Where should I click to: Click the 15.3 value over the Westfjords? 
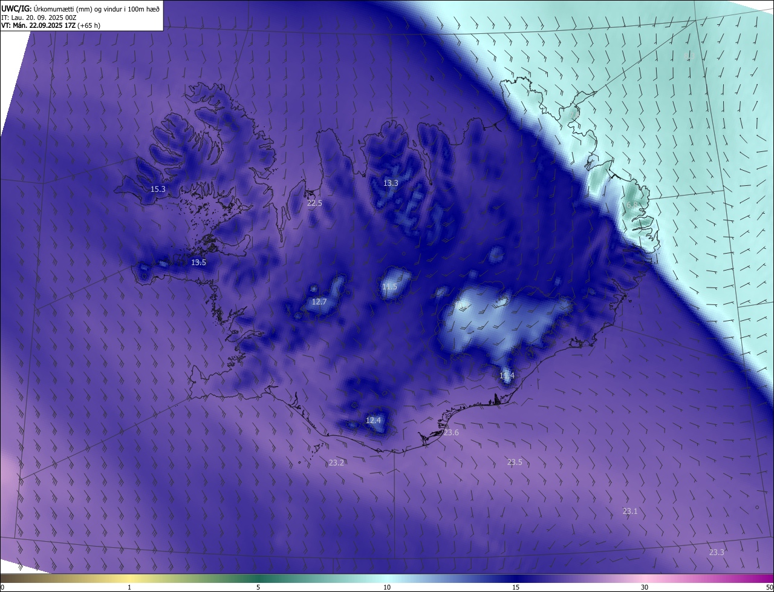pos(158,189)
